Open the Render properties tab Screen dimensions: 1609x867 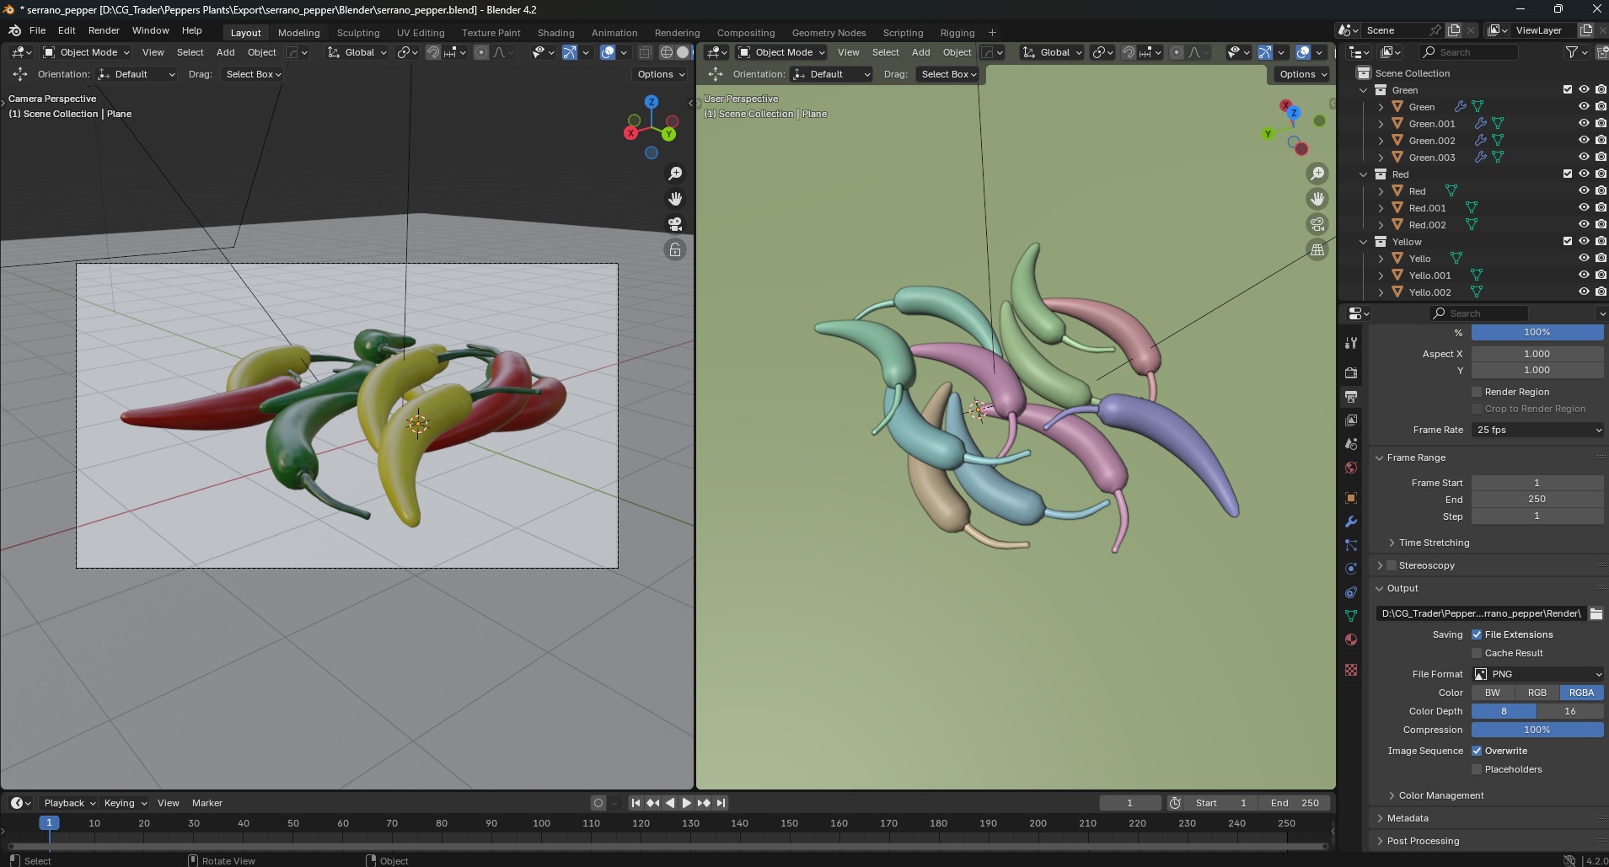pos(1351,372)
